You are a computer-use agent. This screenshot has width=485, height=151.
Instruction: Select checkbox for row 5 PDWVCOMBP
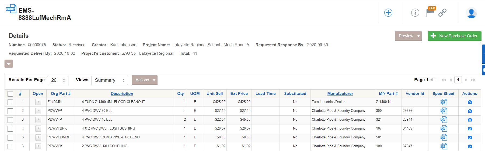point(10,138)
